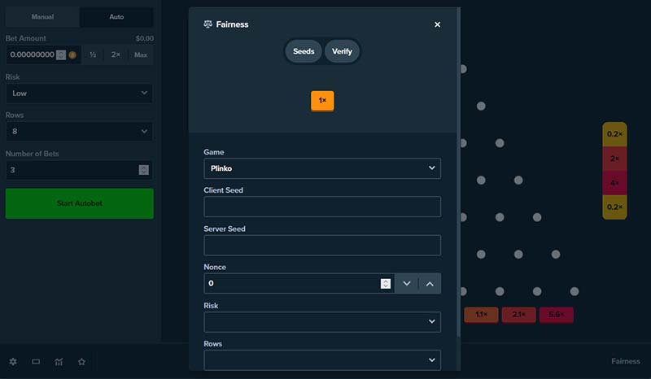Open the sidebar Rows dropdown set to 8

pos(79,132)
